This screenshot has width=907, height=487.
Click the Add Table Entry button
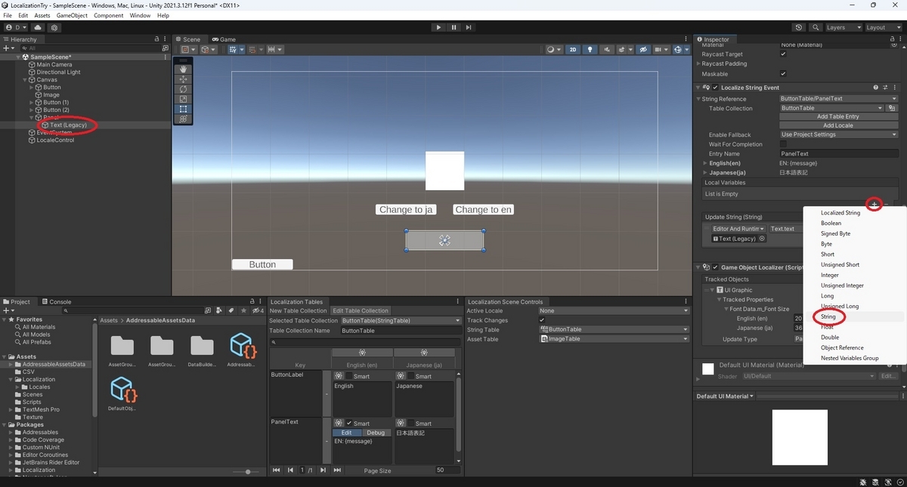click(838, 117)
